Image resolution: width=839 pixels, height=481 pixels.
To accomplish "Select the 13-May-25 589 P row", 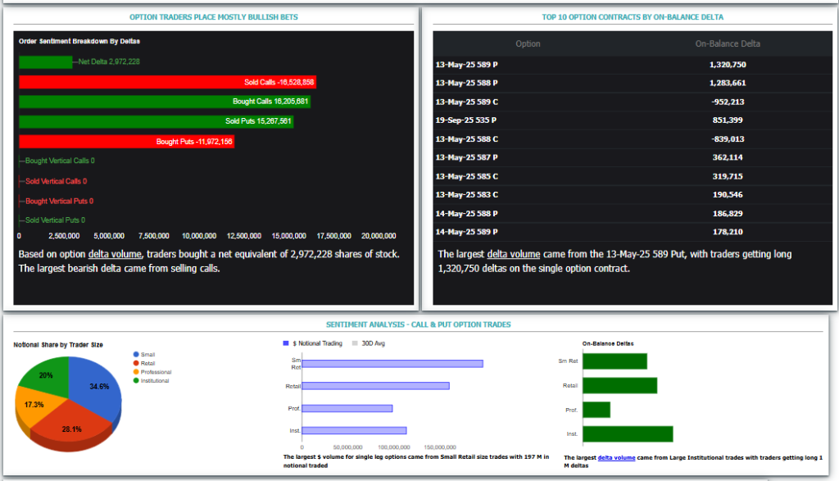I will coord(633,65).
